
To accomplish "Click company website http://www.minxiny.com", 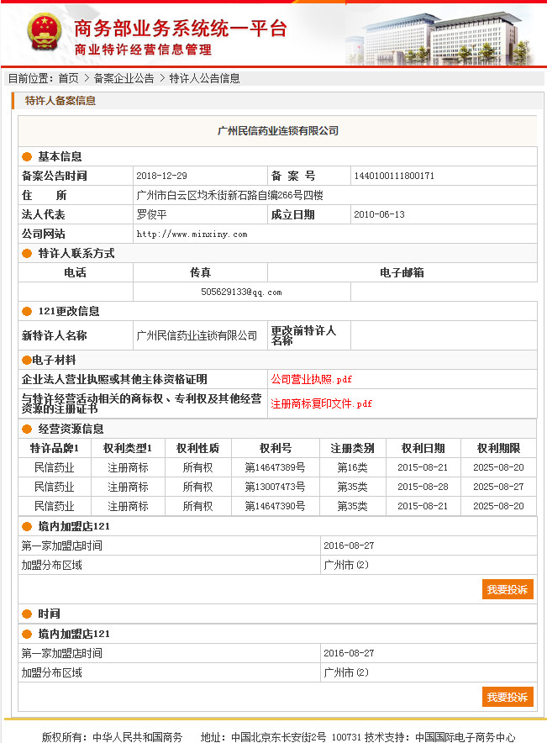I will pos(192,234).
